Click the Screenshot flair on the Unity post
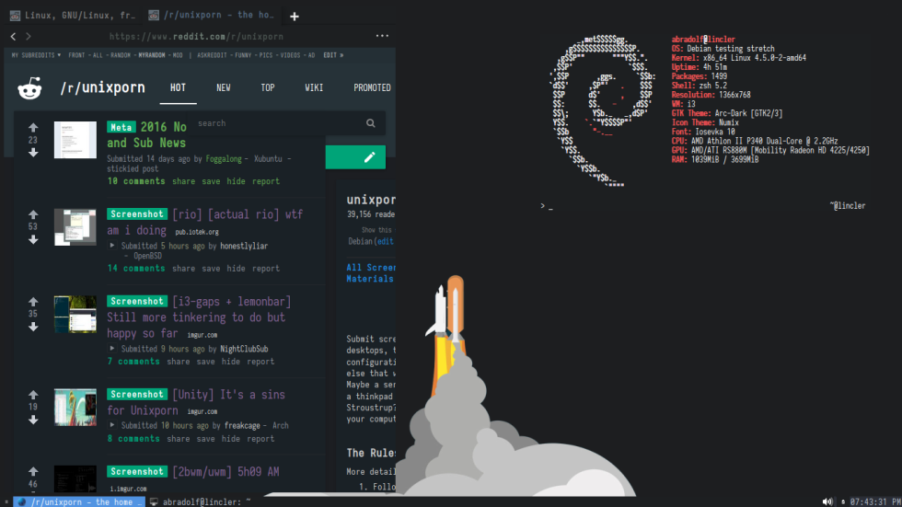This screenshot has width=902, height=507. 137,395
